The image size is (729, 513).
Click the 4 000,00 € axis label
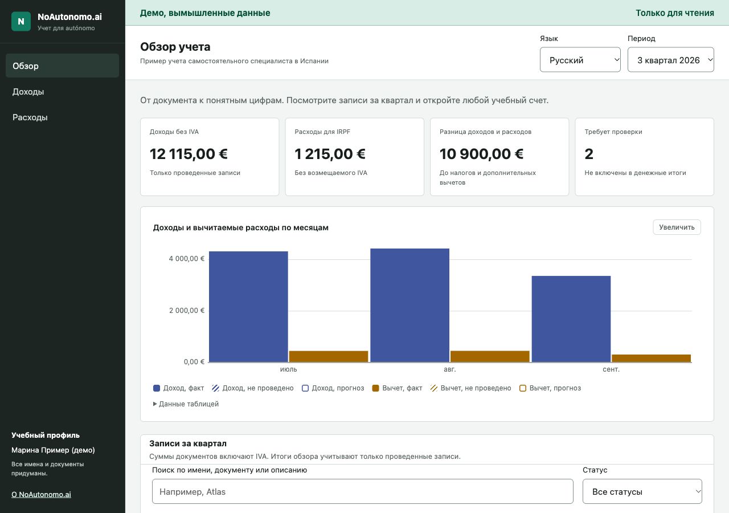click(187, 259)
